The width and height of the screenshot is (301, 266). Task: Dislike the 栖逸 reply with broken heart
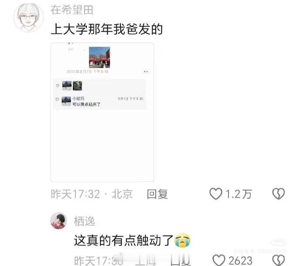[x=279, y=260]
